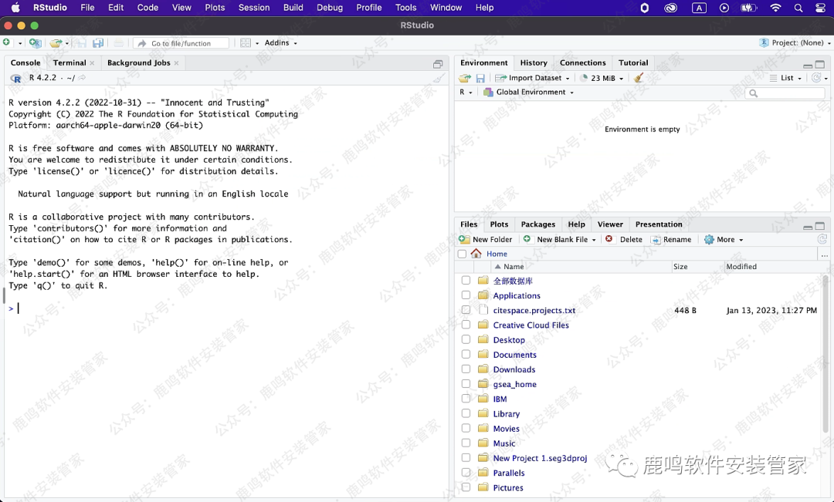This screenshot has height=502, width=834.
Task: Click the broom icon to clear the environment
Action: click(639, 78)
